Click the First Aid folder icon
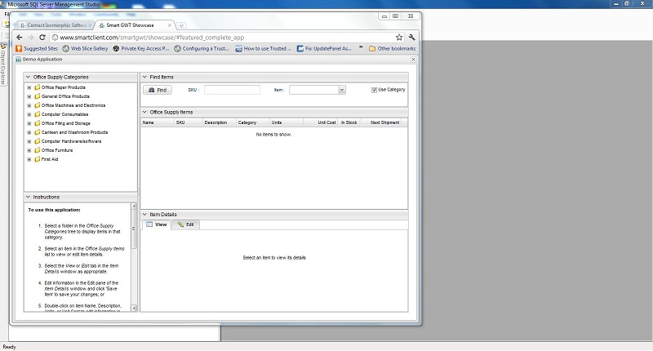This screenshot has width=653, height=351. (x=38, y=159)
